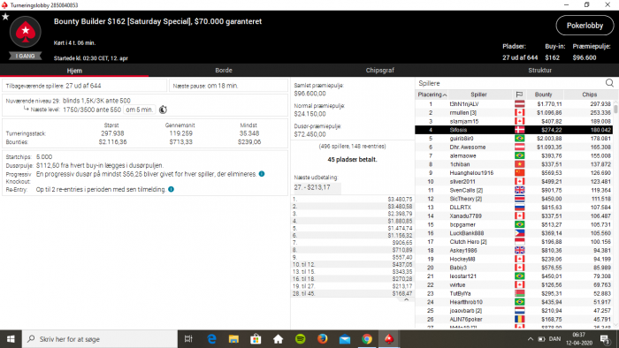The height and width of the screenshot is (348, 619).
Task: Click the flag column header icon
Action: (x=519, y=95)
